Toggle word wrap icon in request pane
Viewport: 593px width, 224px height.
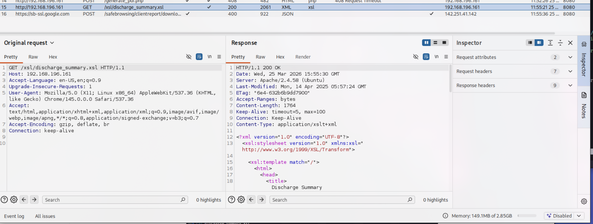point(199,57)
